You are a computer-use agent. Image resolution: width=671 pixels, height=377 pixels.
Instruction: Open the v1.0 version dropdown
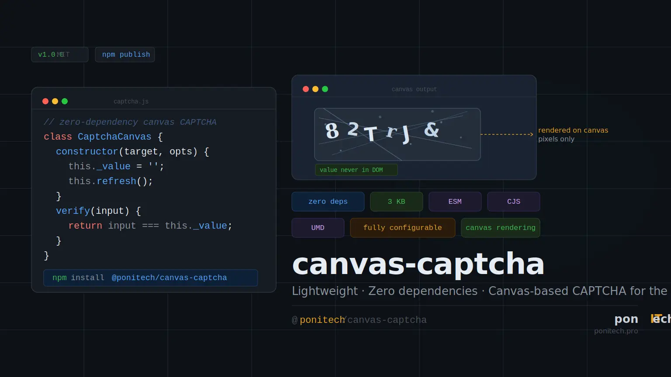[59, 54]
